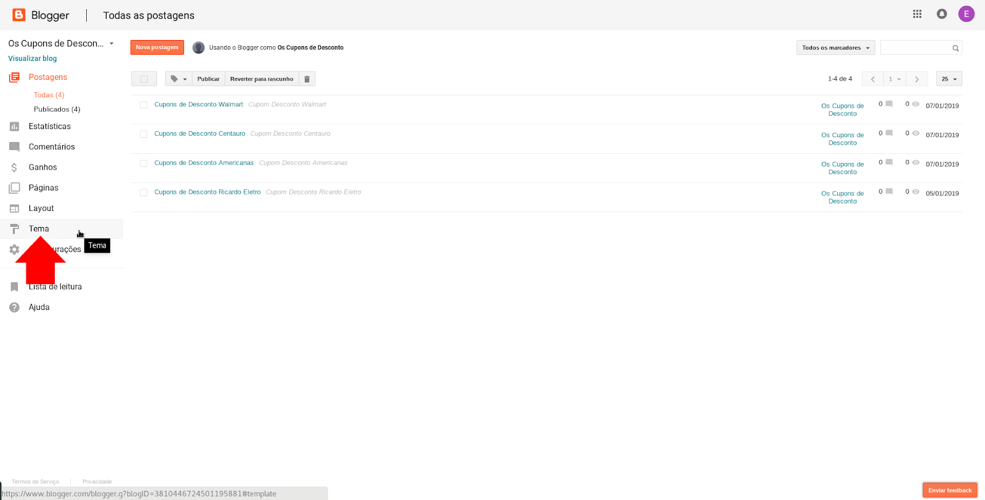This screenshot has width=985, height=500.
Task: Click the Layout icon
Action: 14,208
